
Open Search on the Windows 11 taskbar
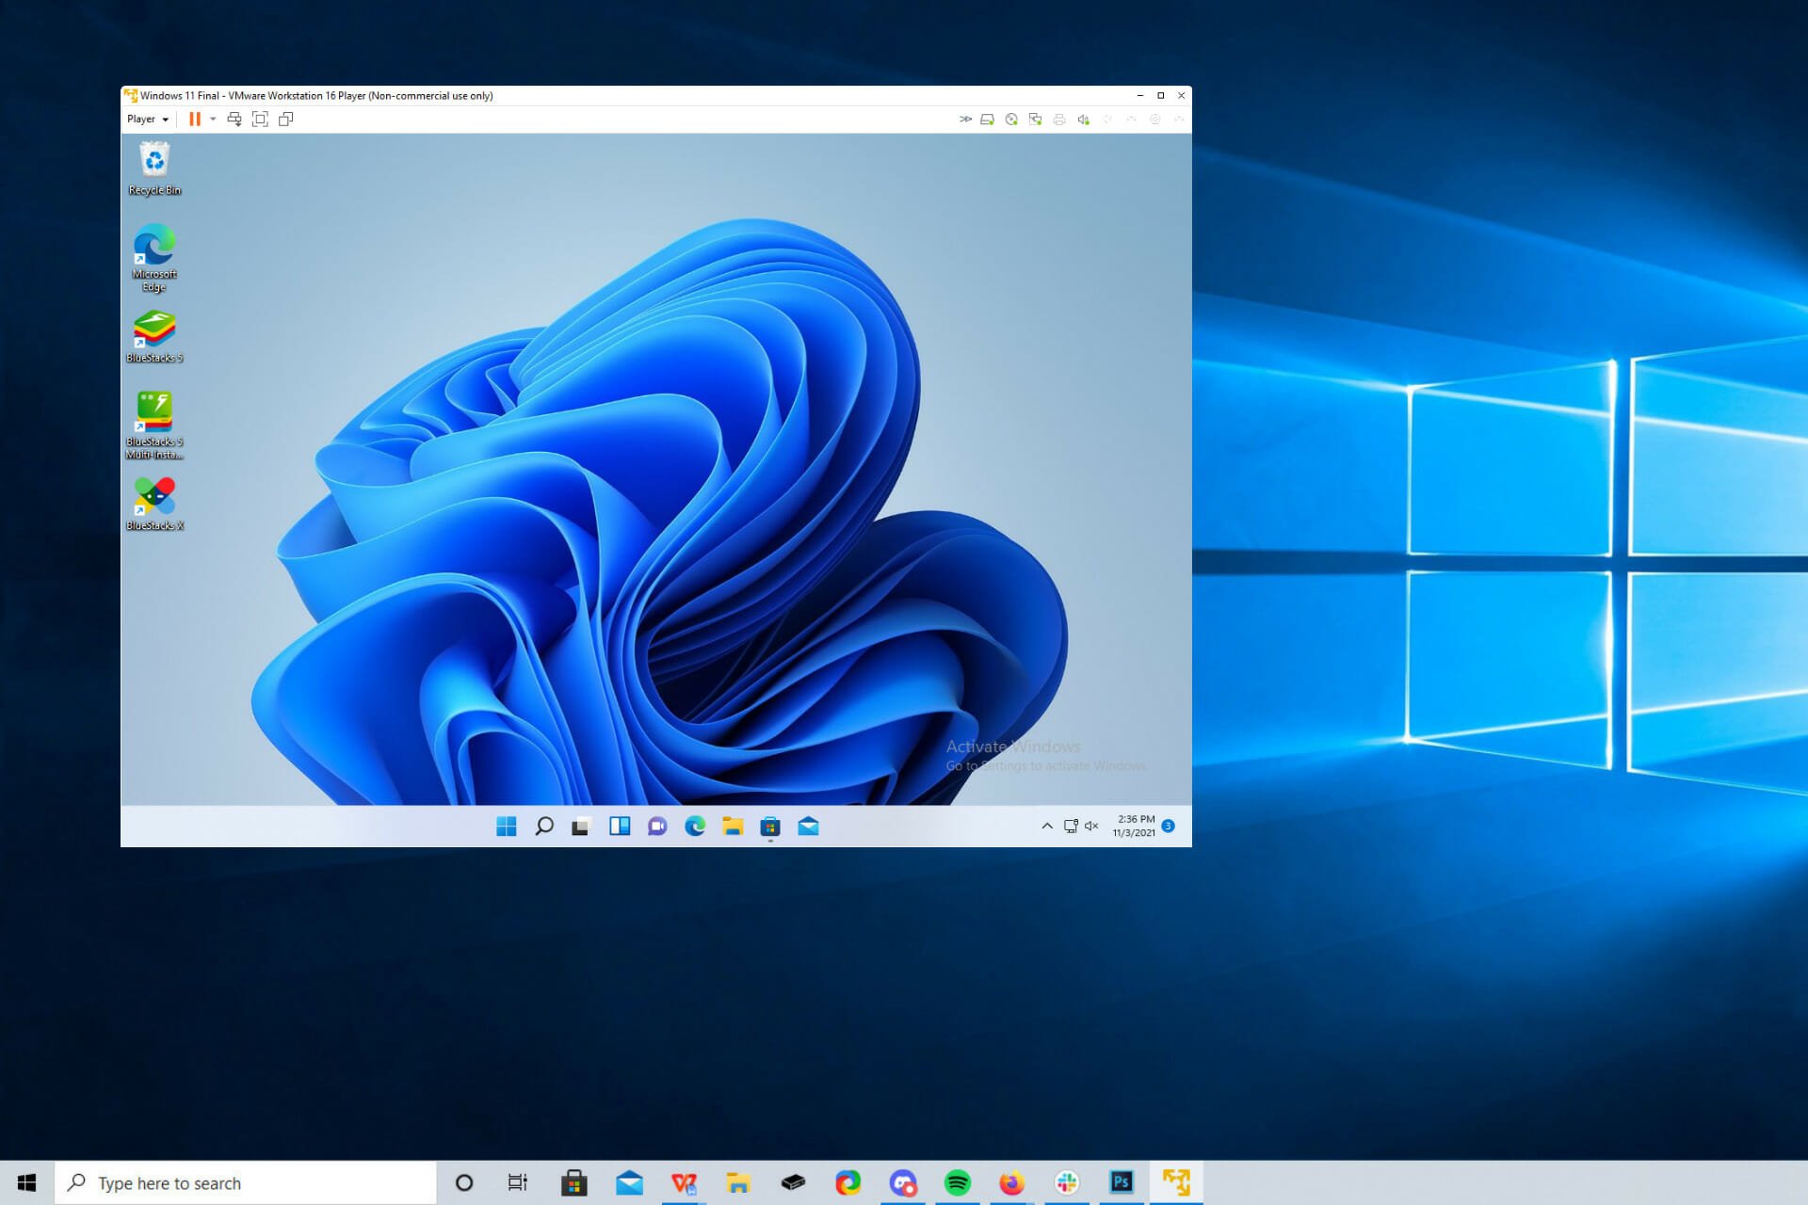click(x=544, y=827)
